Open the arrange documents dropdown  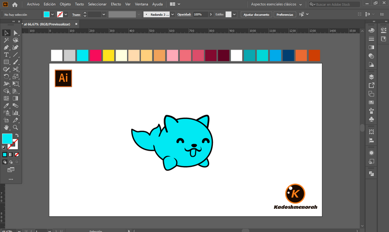tap(175, 4)
